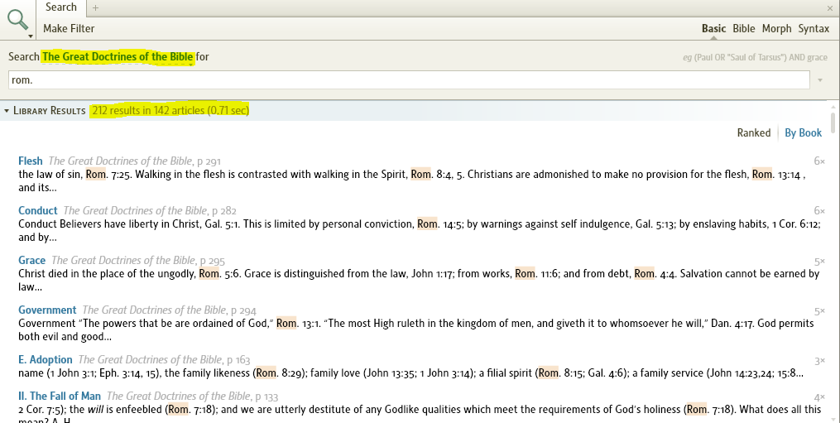The image size is (840, 423).
Task: Open the Conduct article result
Action: (x=37, y=211)
